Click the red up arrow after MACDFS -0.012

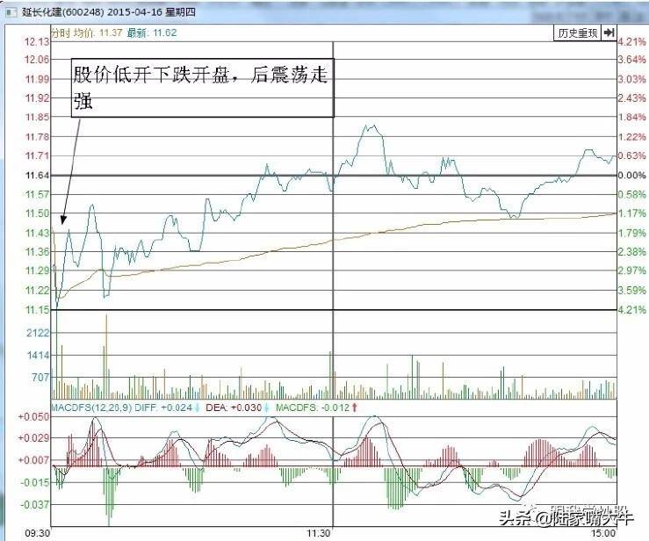click(x=354, y=408)
